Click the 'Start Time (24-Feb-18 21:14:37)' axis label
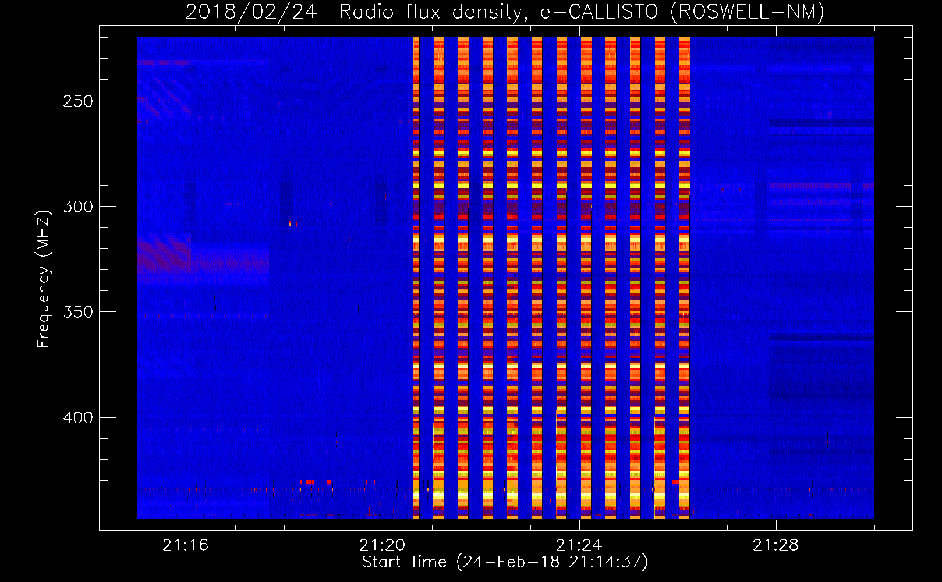942x582 pixels. [505, 562]
